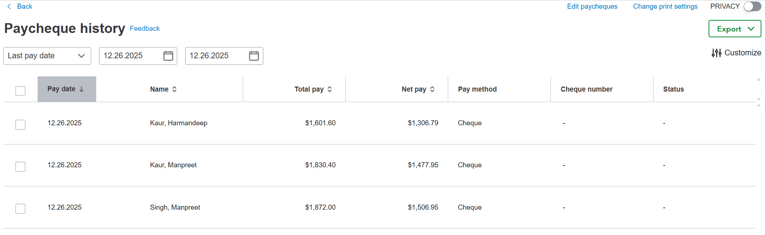Screen dimensions: 765x235
Task: Tick the Singh, Manpreet row checkbox
Action: coord(21,209)
